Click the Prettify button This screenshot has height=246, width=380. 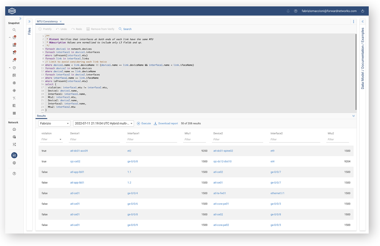point(45,29)
